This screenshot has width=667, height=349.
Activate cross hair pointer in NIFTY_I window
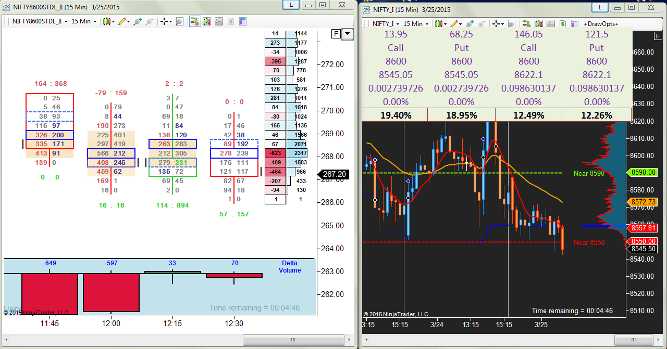tap(497, 23)
